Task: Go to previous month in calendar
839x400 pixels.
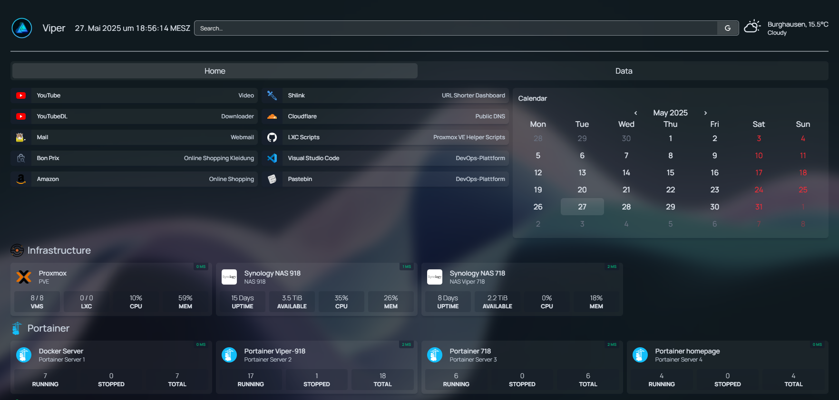Action: [635, 113]
